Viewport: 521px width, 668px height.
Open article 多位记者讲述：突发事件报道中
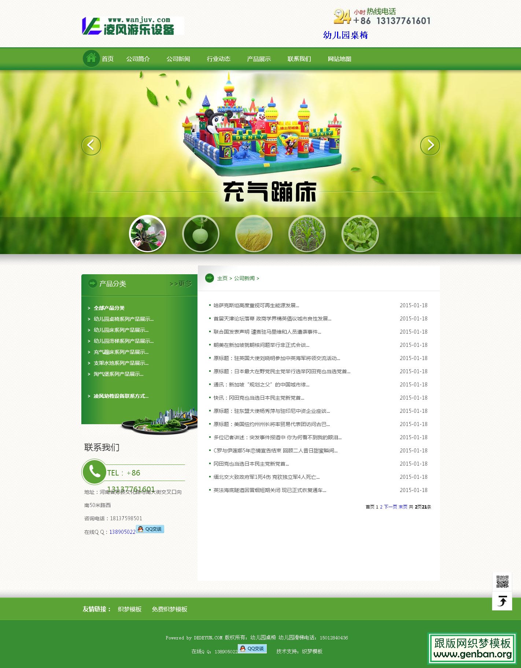(x=278, y=437)
